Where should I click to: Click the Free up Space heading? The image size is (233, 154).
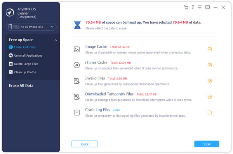21,40
